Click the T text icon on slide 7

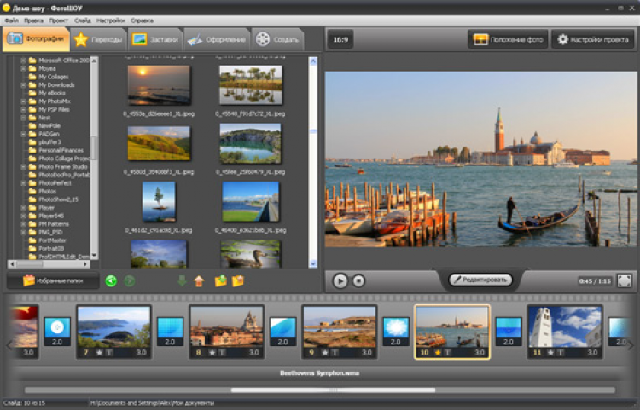(x=109, y=353)
